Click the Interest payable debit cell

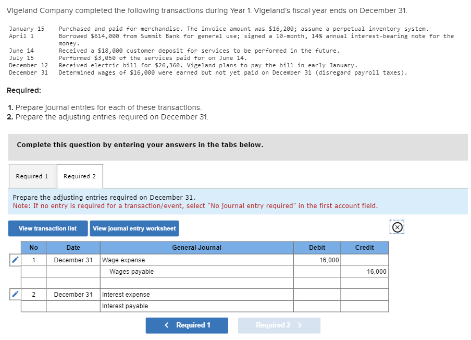click(317, 306)
